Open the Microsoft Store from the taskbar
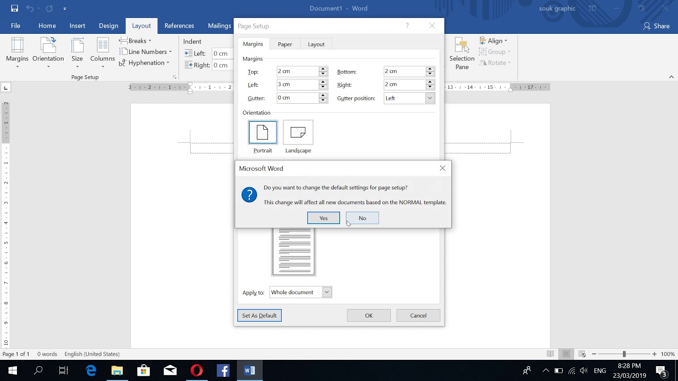Viewport: 678px width, 381px height. tap(144, 370)
